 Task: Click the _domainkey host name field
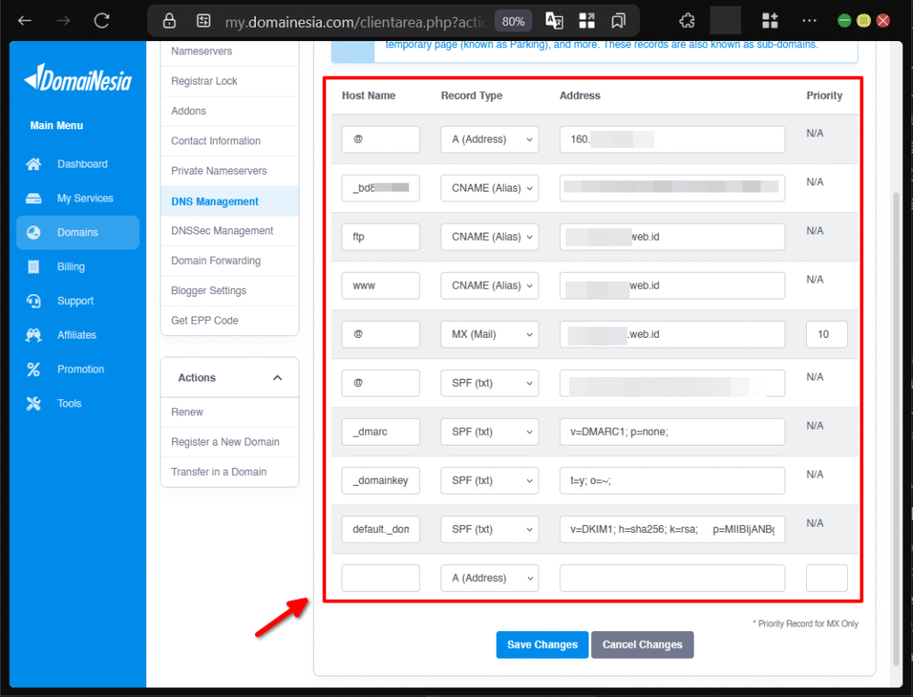click(380, 480)
